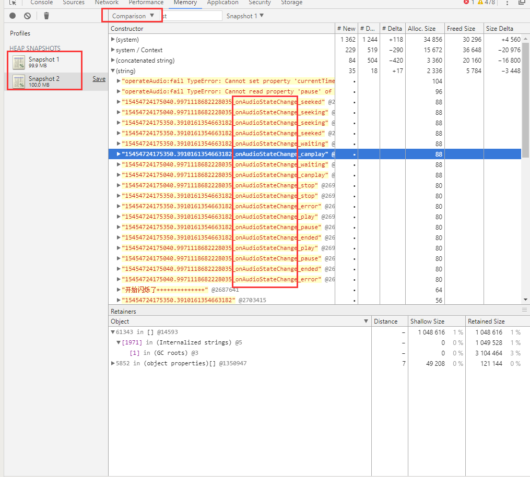Viewport: 530px width, 477px height.
Task: Switch to the Application tab
Action: click(x=223, y=3)
